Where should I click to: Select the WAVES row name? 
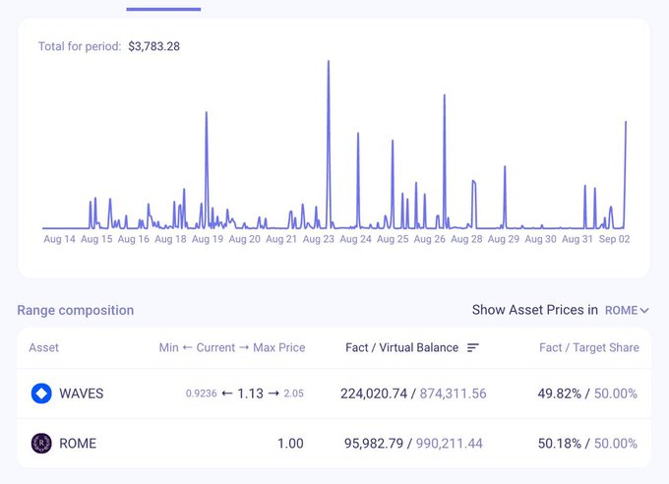(x=82, y=393)
